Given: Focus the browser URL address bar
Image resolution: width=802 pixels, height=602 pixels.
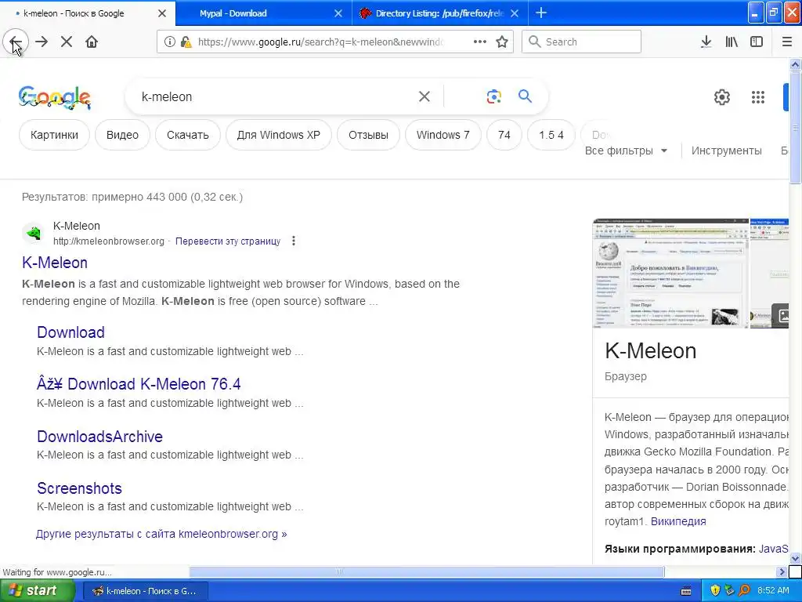Looking at the screenshot, I should click(320, 42).
